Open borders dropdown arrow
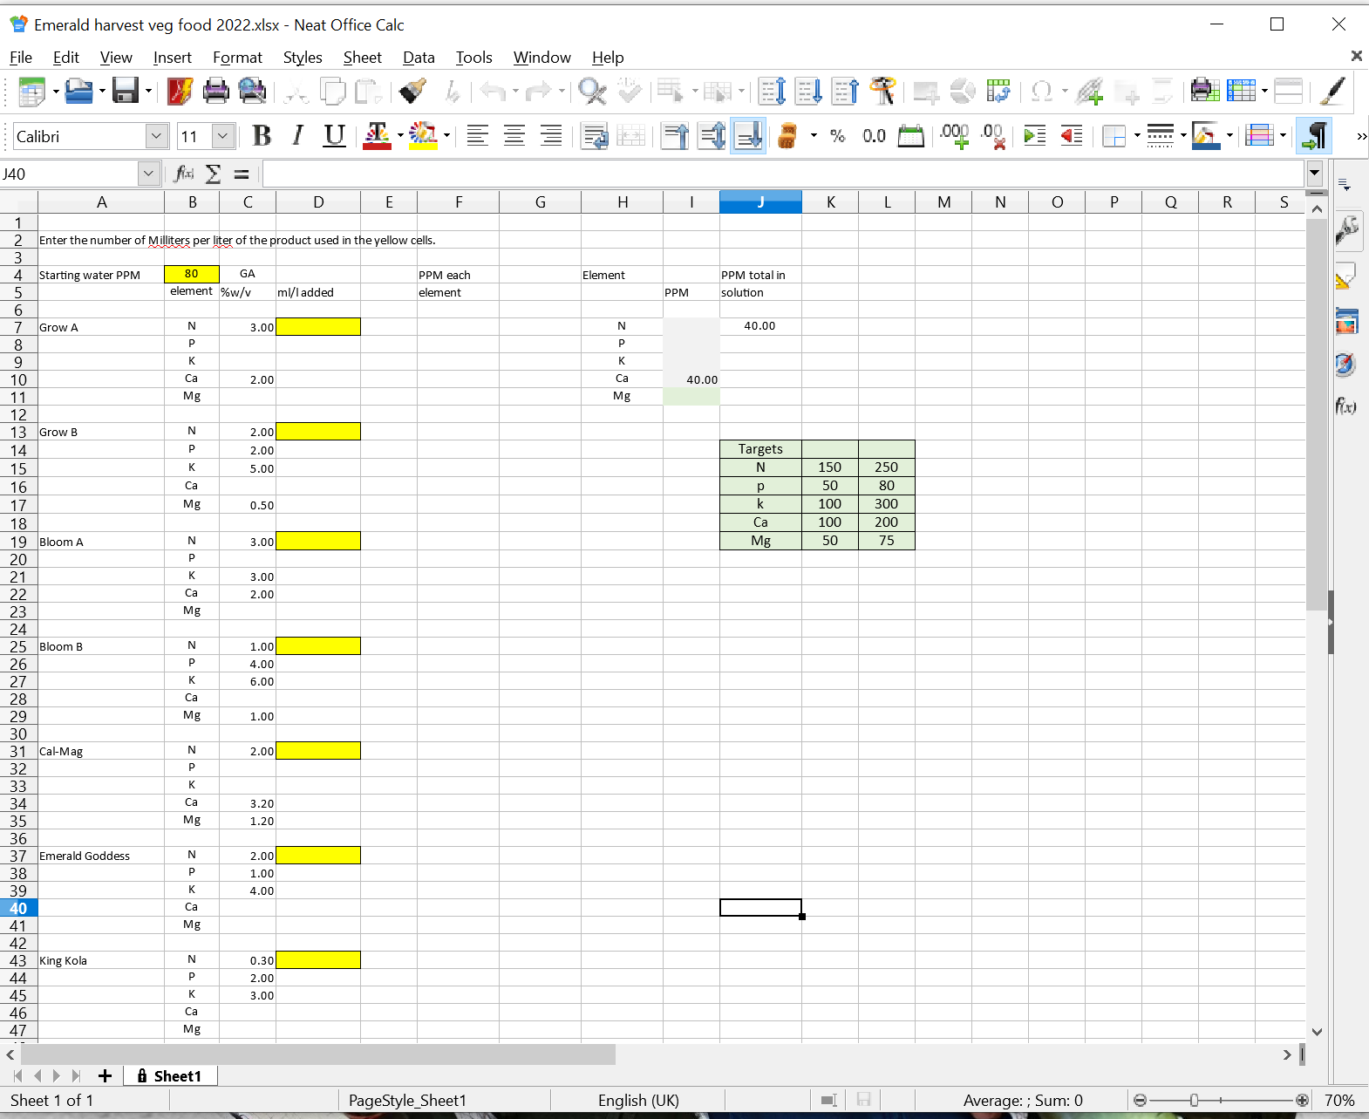 tap(1137, 136)
